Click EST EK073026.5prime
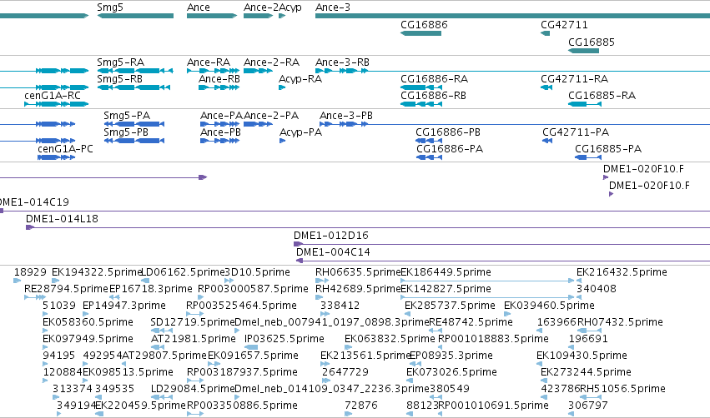Image resolution: width=710 pixels, height=418 pixels. tap(451, 372)
